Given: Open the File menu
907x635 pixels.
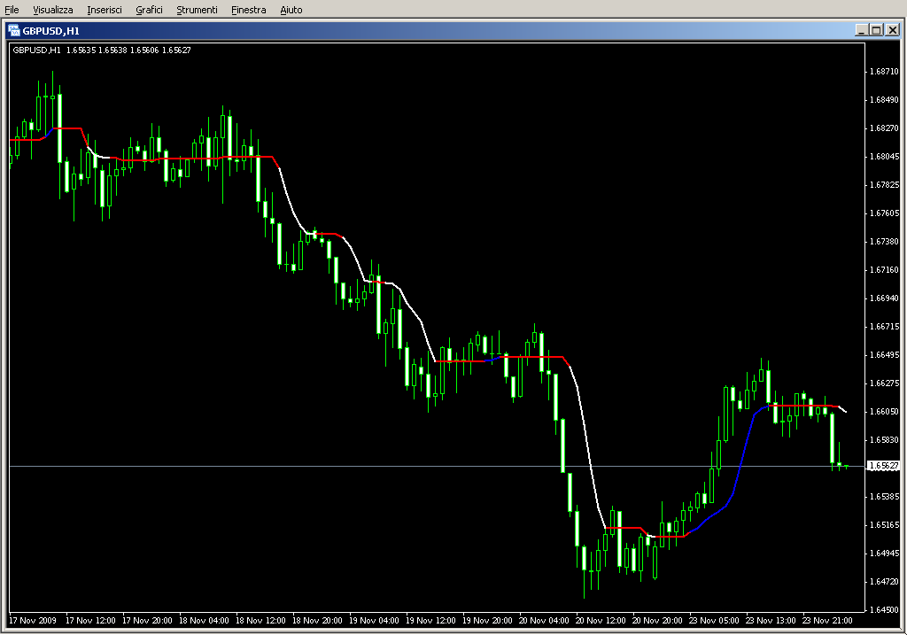Looking at the screenshot, I should click(x=12, y=10).
